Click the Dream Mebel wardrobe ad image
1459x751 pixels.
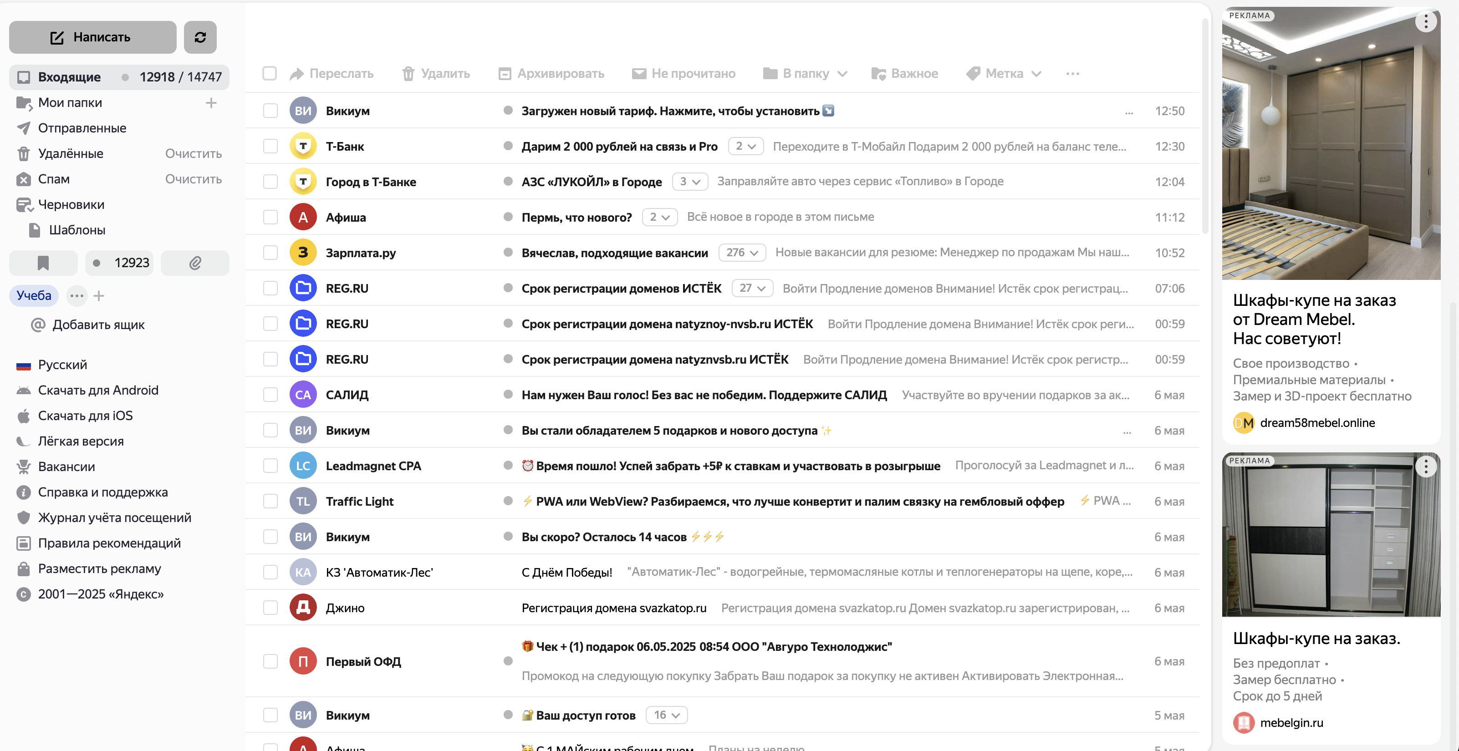[x=1331, y=144]
